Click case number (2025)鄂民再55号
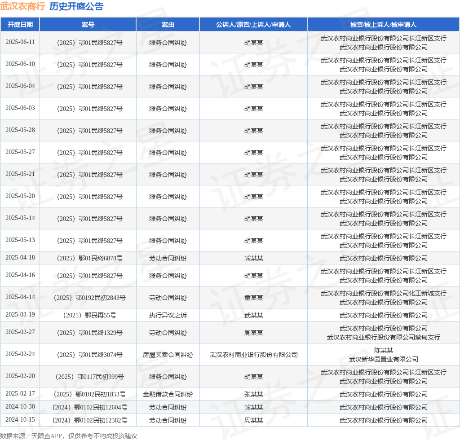 tap(88, 315)
